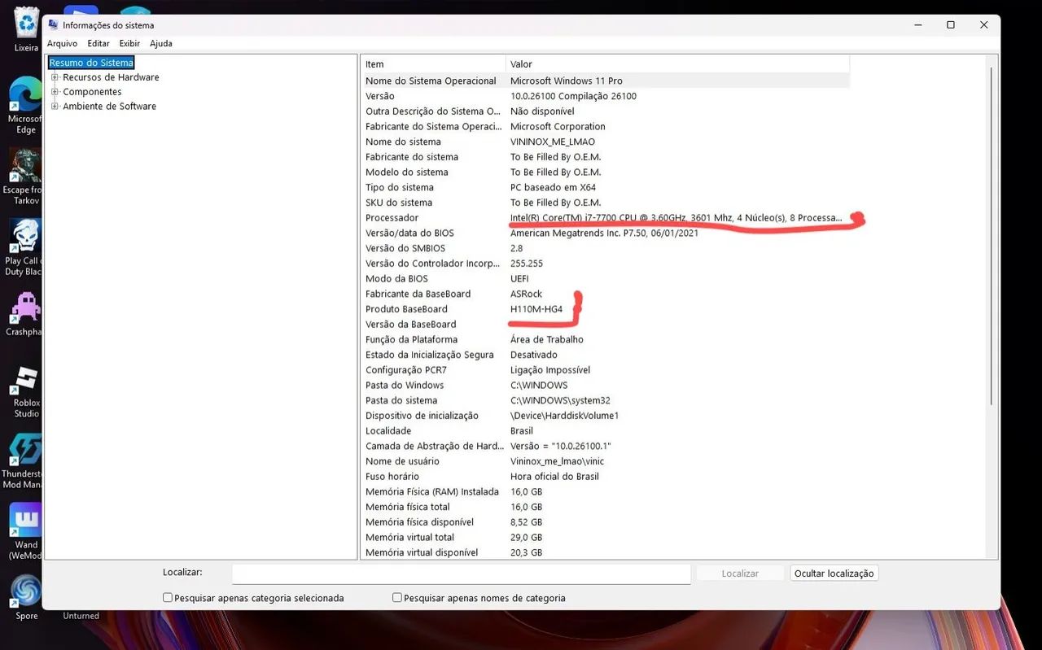Open the Crashpha desktop shortcut

[24, 314]
